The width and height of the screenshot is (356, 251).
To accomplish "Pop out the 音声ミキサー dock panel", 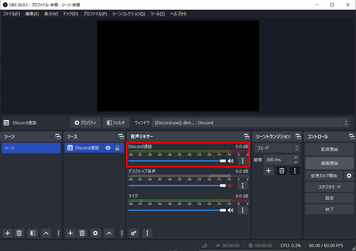I will 246,136.
